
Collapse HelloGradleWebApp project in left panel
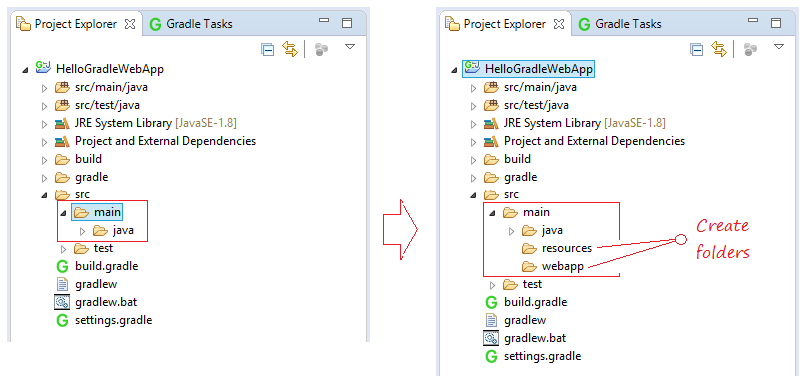pyautogui.click(x=25, y=70)
